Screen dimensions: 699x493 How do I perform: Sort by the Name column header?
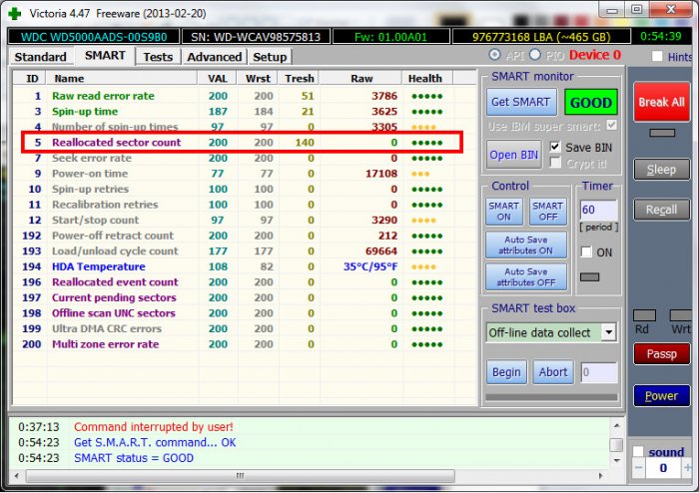point(122,79)
